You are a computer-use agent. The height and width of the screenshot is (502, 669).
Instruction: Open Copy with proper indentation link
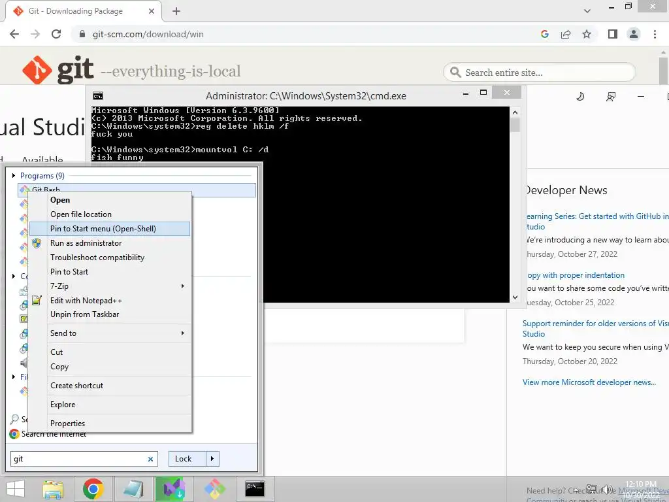(x=576, y=275)
